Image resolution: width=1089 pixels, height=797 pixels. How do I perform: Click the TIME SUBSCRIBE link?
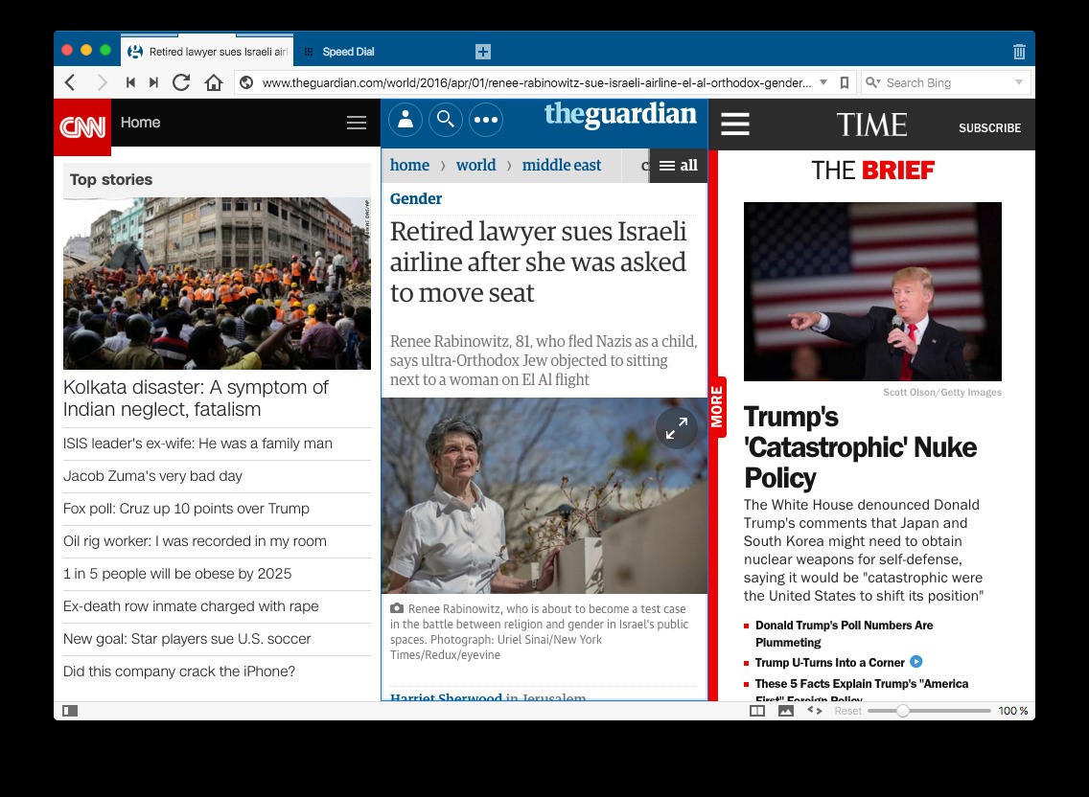pyautogui.click(x=989, y=127)
